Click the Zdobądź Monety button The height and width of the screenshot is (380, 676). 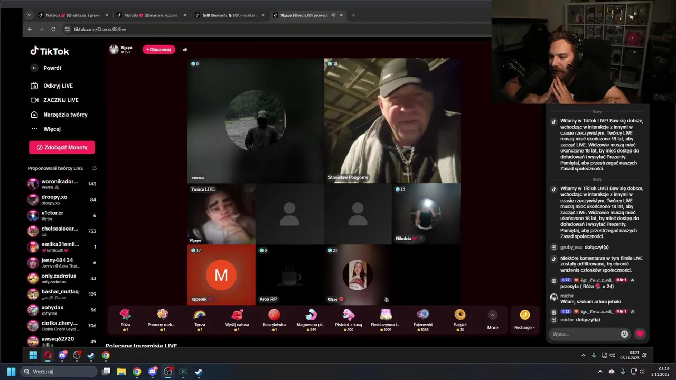click(62, 147)
